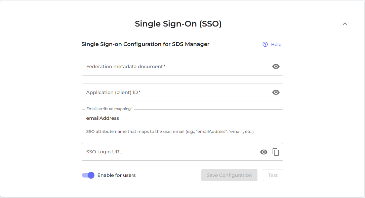
Task: Click empty space right of emailAddress text
Action: click(202, 118)
